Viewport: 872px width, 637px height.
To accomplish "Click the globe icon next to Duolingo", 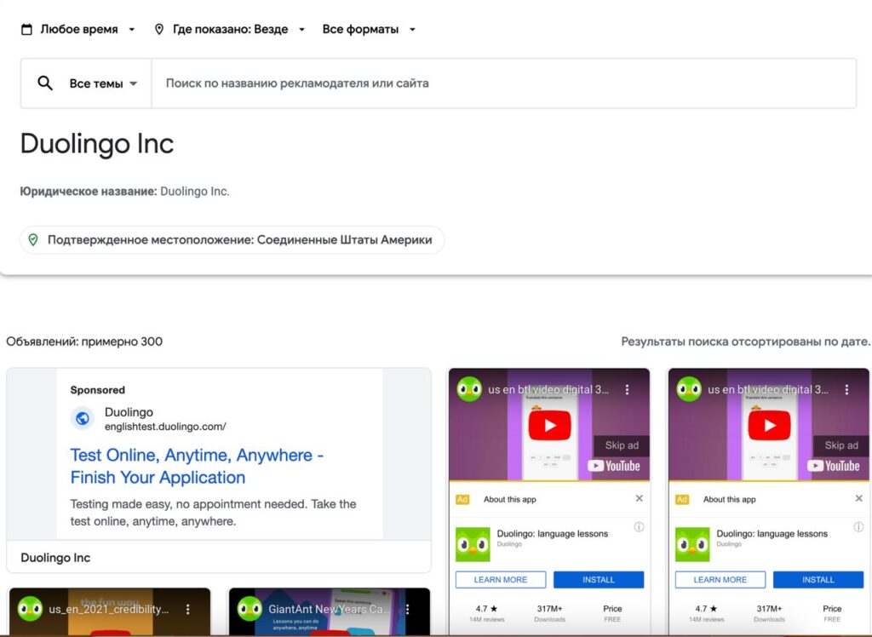I will (x=83, y=418).
